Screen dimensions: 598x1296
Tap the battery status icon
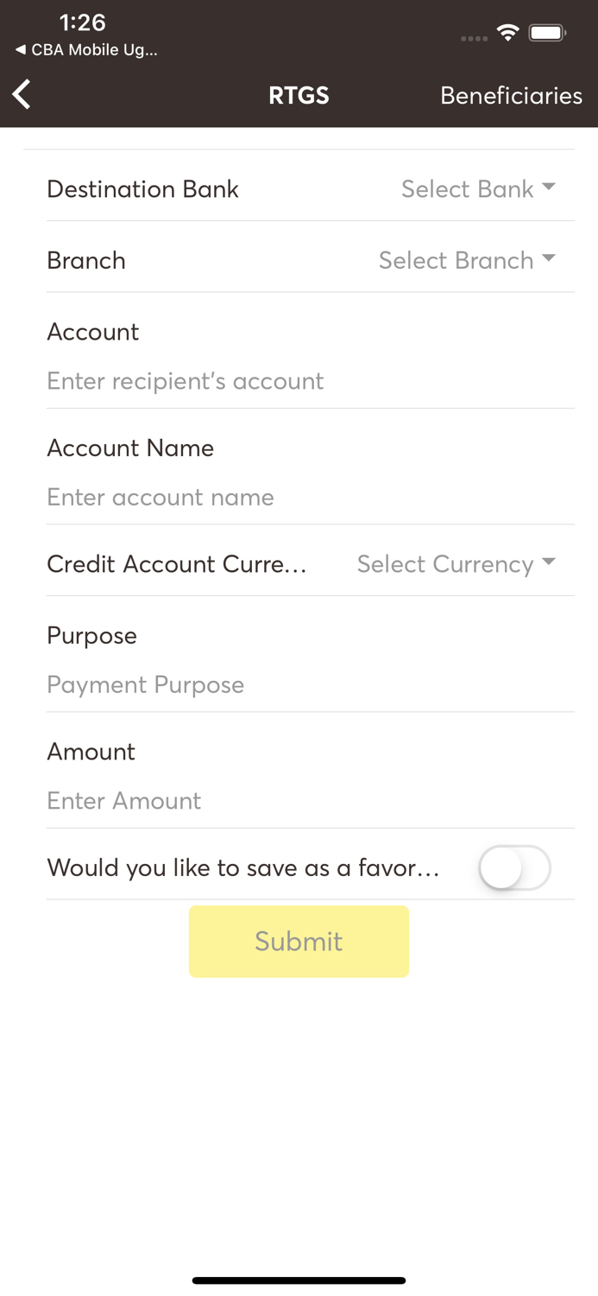point(547,34)
